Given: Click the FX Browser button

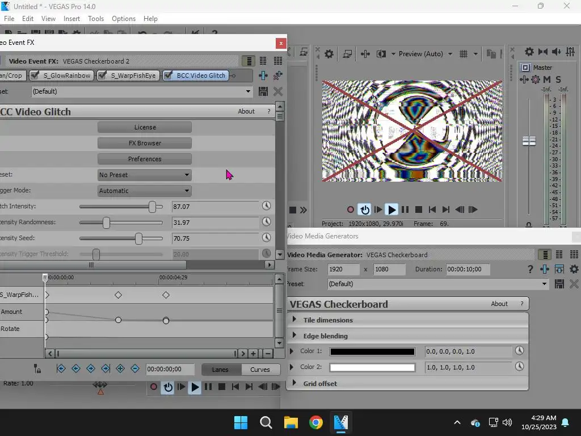Looking at the screenshot, I should pos(145,143).
